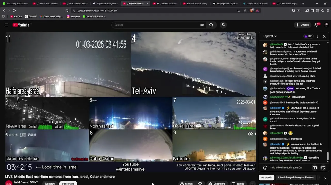331x185 pixels.
Task: Open the Brave VPN shield icon
Action: tap(328, 11)
